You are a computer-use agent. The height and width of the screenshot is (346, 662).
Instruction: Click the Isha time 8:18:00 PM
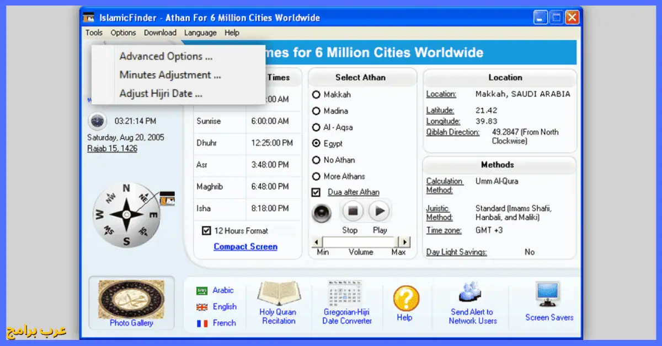point(270,209)
